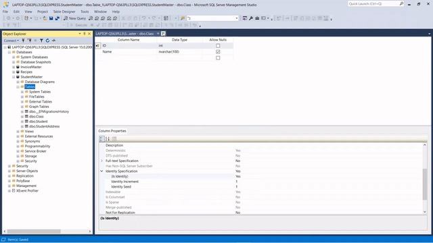Click the Filter icon in Object Explorer
Viewport: 433px width, 243px height.
41,40
